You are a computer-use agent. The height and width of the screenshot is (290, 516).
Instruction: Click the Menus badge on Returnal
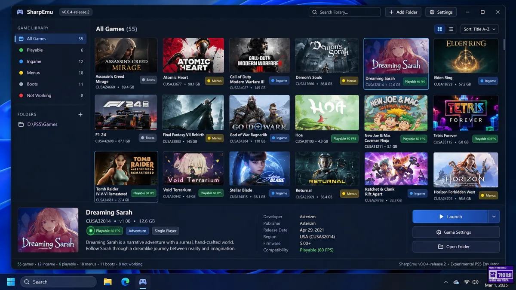[349, 193]
